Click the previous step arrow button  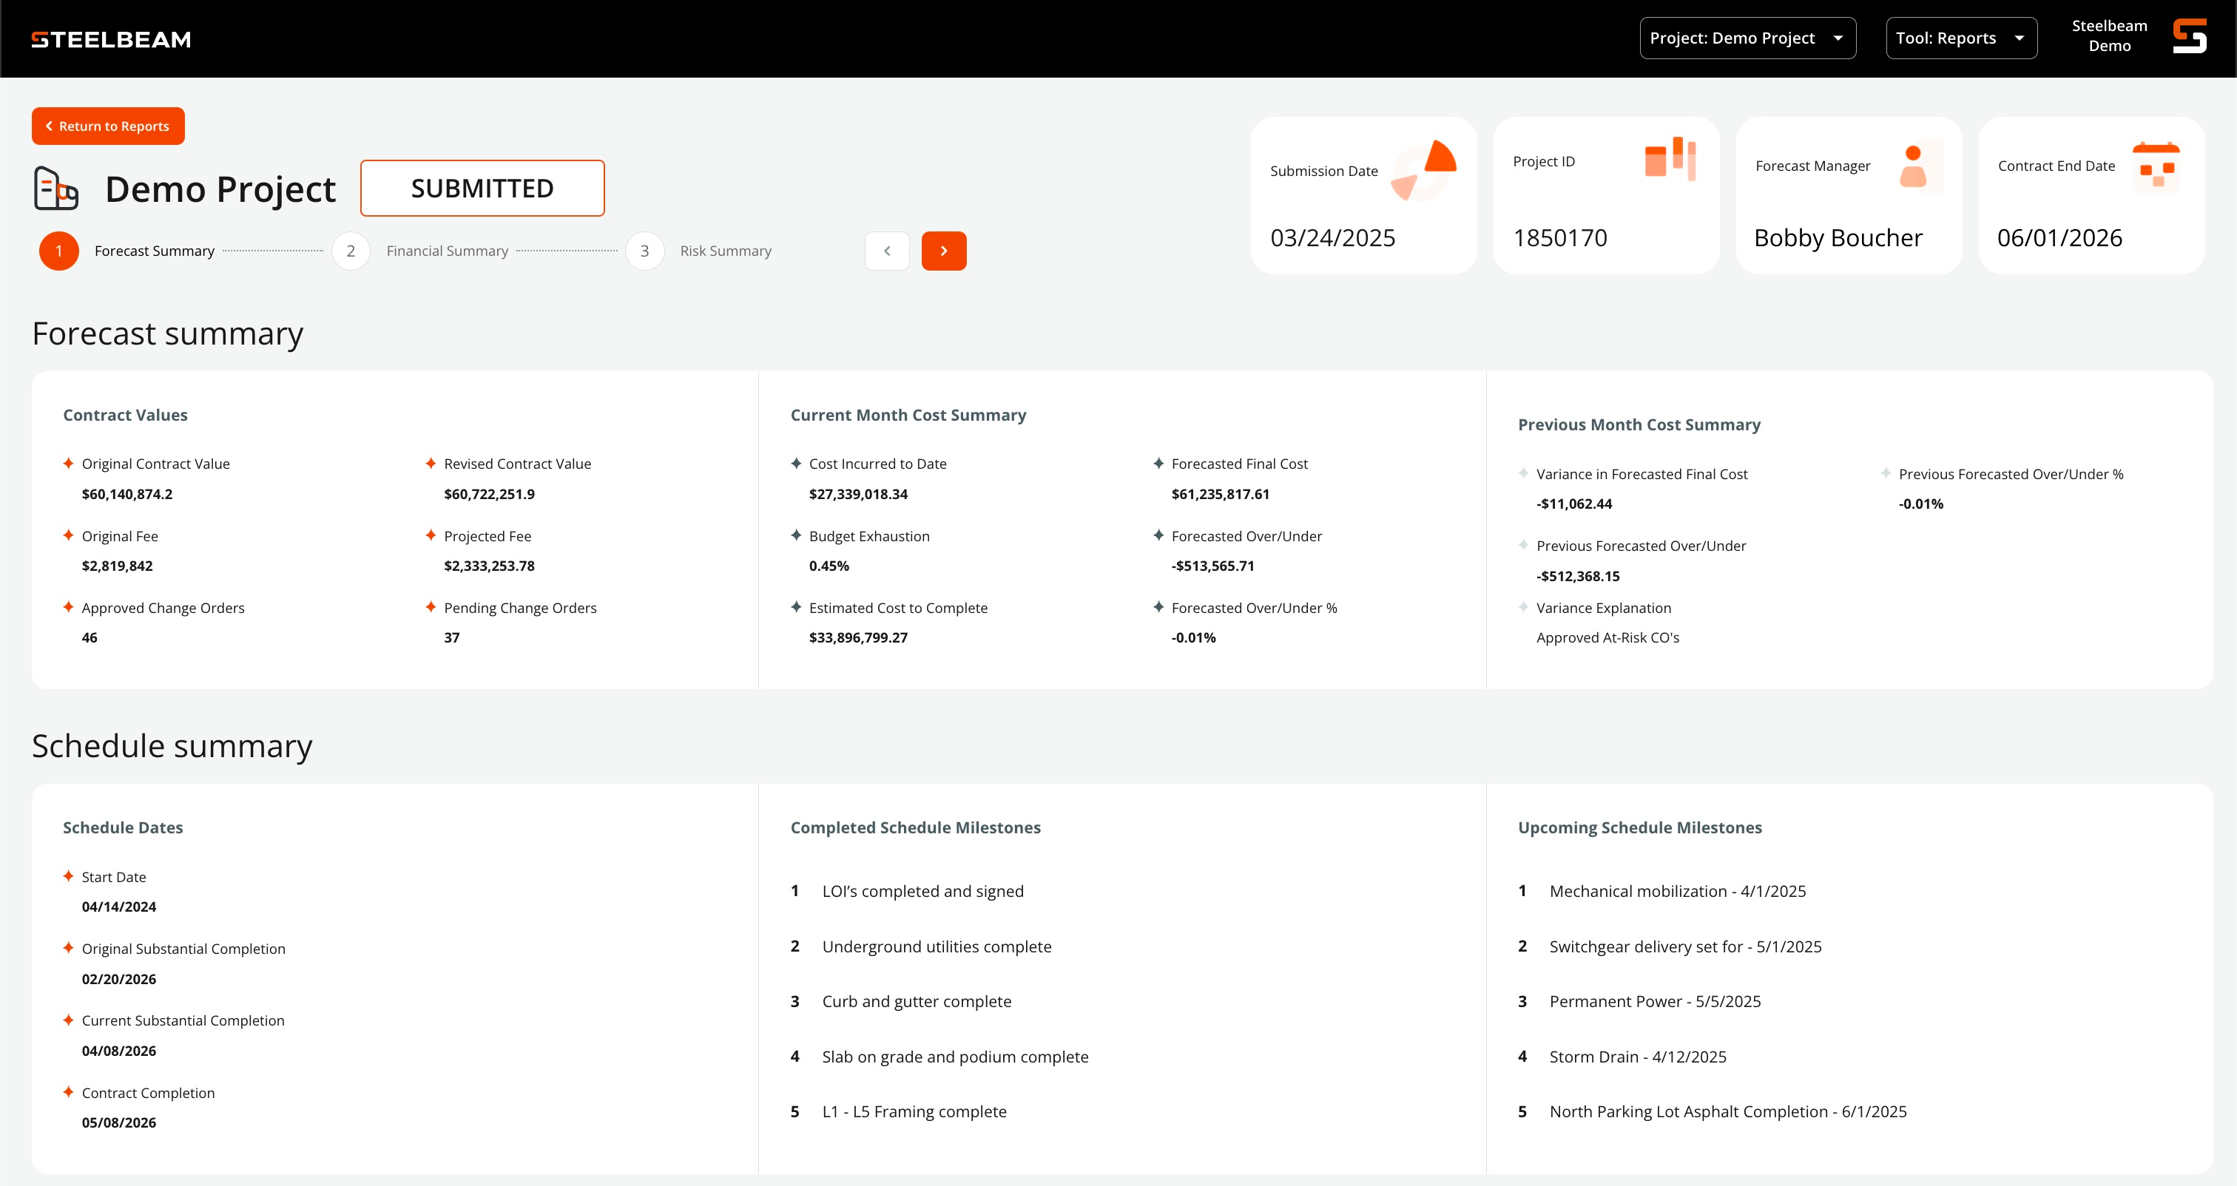point(887,251)
